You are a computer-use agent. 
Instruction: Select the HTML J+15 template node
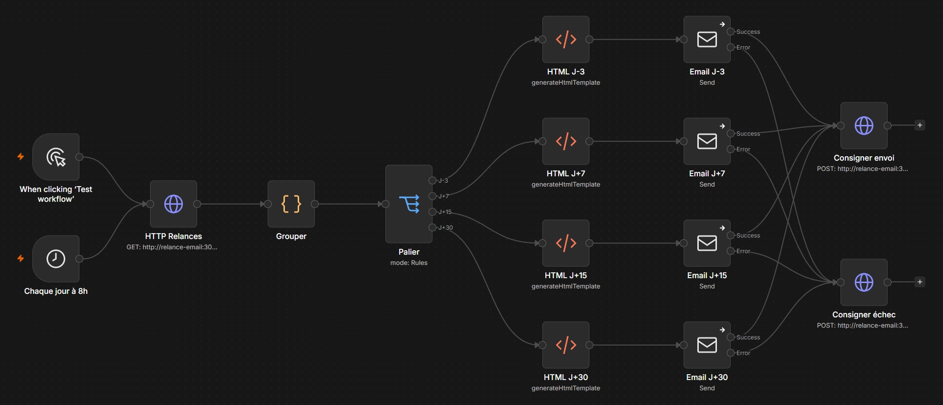tap(566, 243)
